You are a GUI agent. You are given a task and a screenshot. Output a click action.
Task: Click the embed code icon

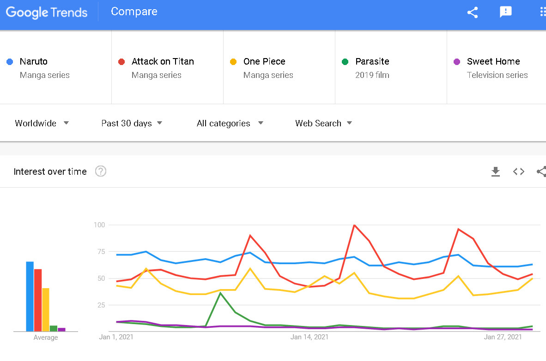[519, 172]
